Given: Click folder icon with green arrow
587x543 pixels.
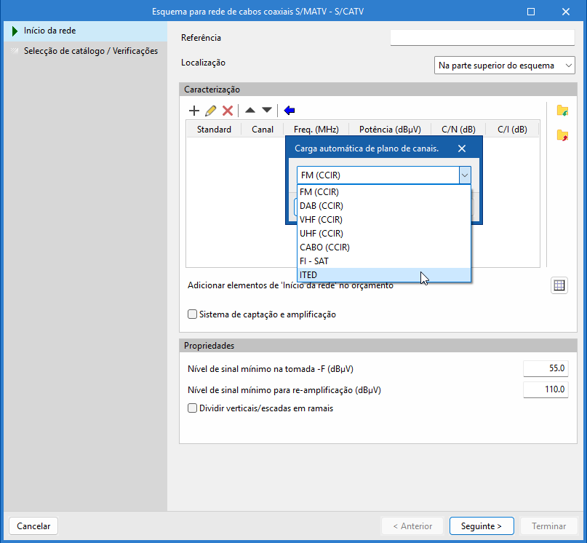Looking at the screenshot, I should click(x=562, y=111).
